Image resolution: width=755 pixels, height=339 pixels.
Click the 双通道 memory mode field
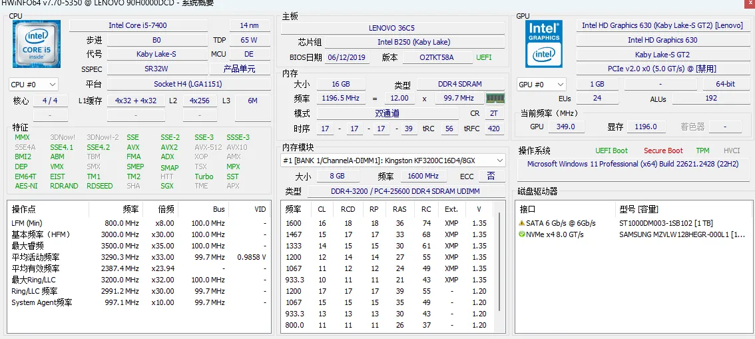(387, 114)
